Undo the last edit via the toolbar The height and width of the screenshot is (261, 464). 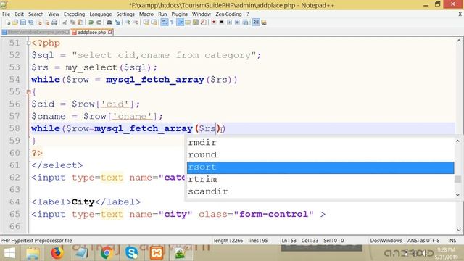tap(91, 22)
